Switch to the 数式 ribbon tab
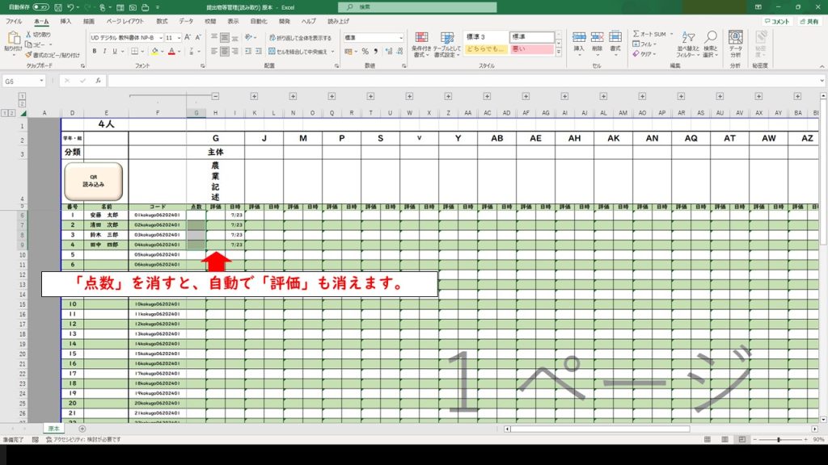Image resolution: width=828 pixels, height=465 pixels. click(162, 22)
